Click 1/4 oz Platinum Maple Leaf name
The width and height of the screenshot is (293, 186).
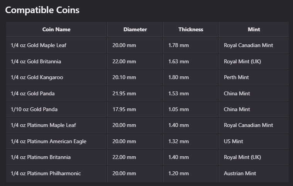(43, 125)
